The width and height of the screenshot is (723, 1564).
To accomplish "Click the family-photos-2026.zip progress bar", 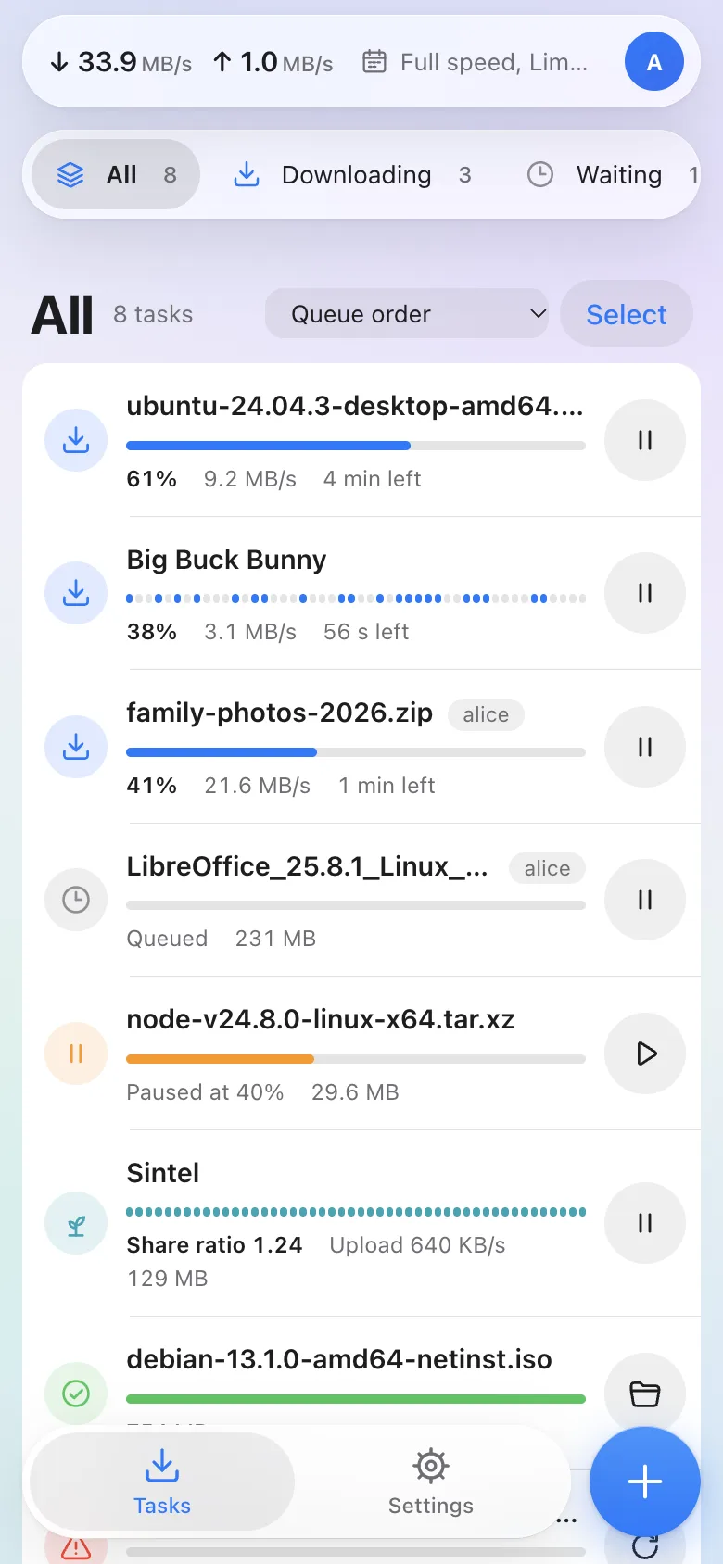I will pos(356,752).
